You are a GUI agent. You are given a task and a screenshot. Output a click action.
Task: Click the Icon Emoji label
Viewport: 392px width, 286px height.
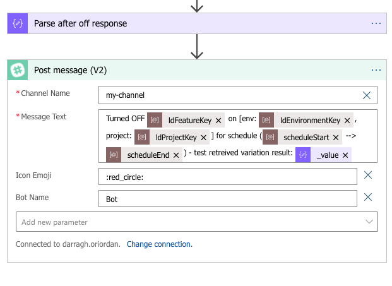click(33, 176)
